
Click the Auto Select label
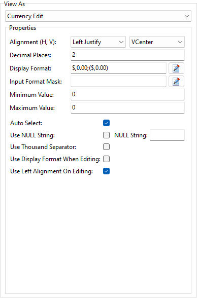(26, 123)
